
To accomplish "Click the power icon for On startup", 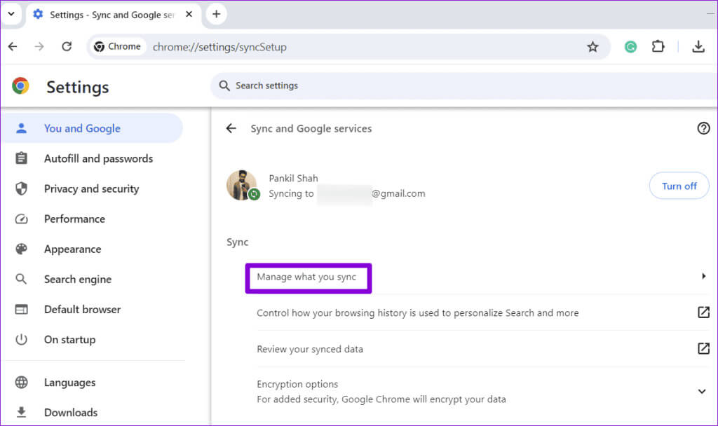I will pyautogui.click(x=21, y=340).
